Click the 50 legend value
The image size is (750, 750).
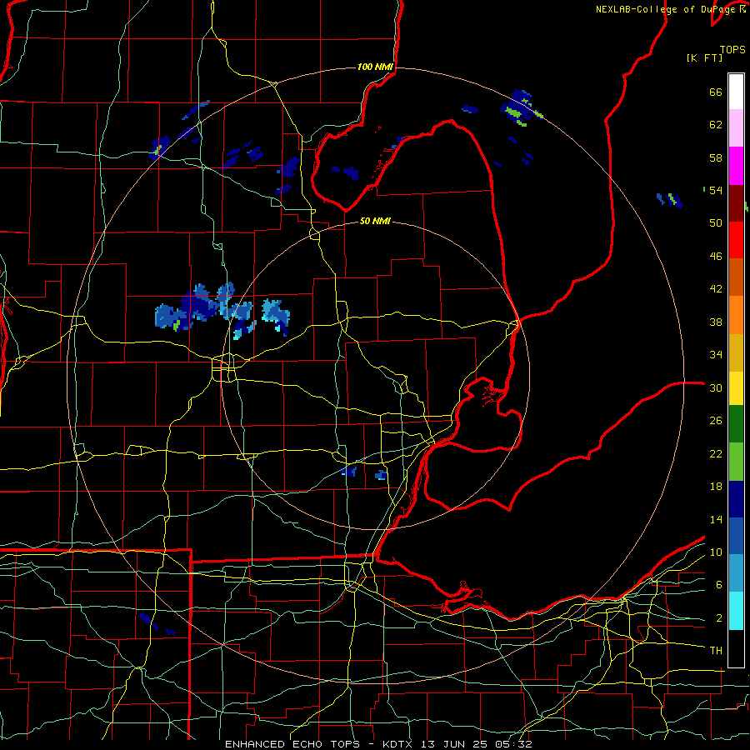716,223
